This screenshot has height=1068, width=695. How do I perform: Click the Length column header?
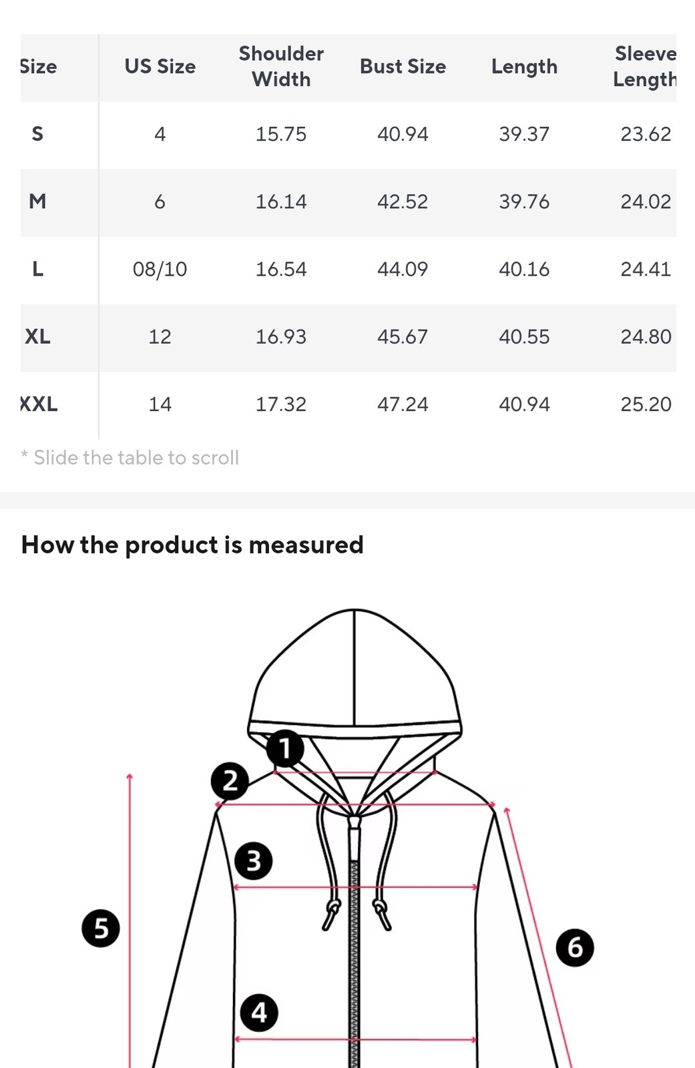pyautogui.click(x=524, y=67)
